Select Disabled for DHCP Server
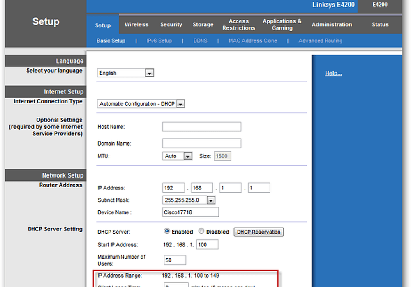Image resolution: width=411 pixels, height=287 pixels. coord(201,231)
